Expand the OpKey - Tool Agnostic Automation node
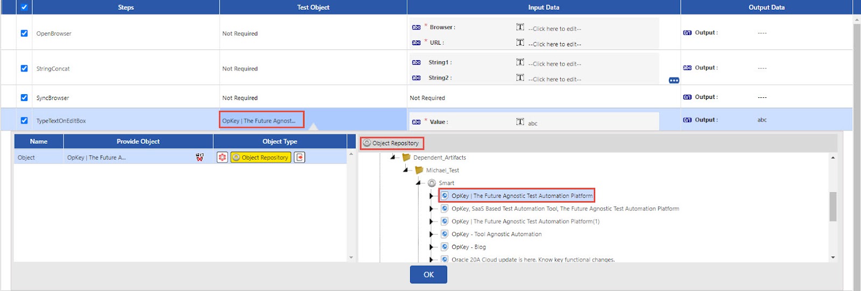 pyautogui.click(x=431, y=234)
